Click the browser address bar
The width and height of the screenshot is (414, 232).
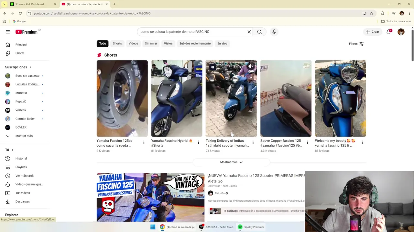point(194,13)
